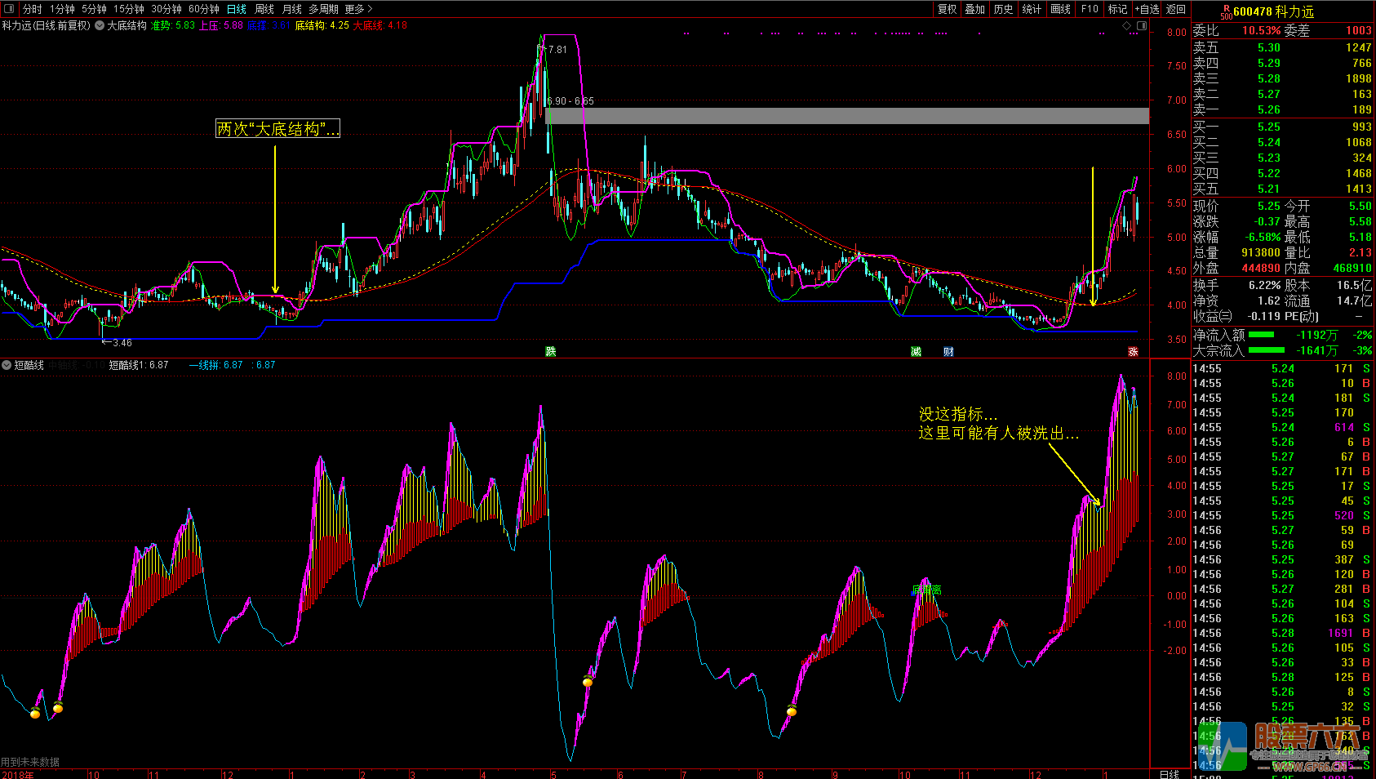Screen dimensions: 1376x779
Task: Click the orange signal dot near May
Action: coord(588,682)
